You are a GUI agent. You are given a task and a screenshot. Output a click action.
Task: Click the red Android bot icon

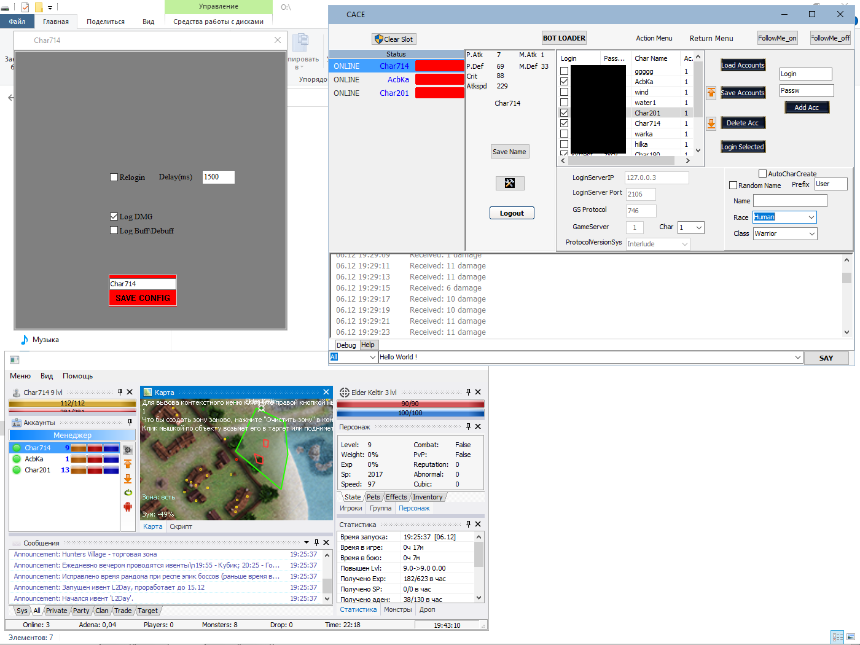point(128,507)
